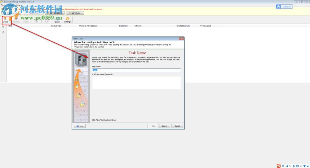This screenshot has height=168, width=310.
Task: Click the restore window button in title bar
Action: click(x=302, y=2)
